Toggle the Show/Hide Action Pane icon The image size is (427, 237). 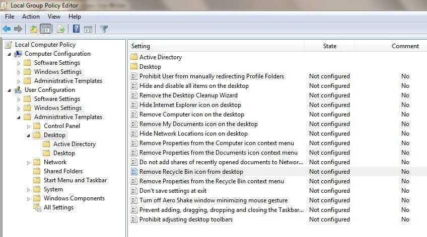(88, 29)
